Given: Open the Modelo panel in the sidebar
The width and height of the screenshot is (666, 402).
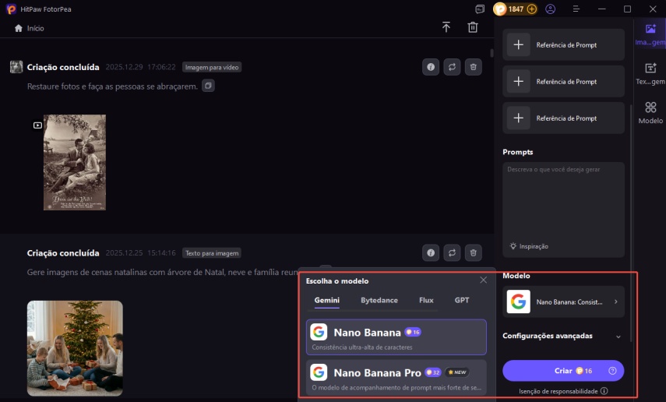Looking at the screenshot, I should pos(650,113).
